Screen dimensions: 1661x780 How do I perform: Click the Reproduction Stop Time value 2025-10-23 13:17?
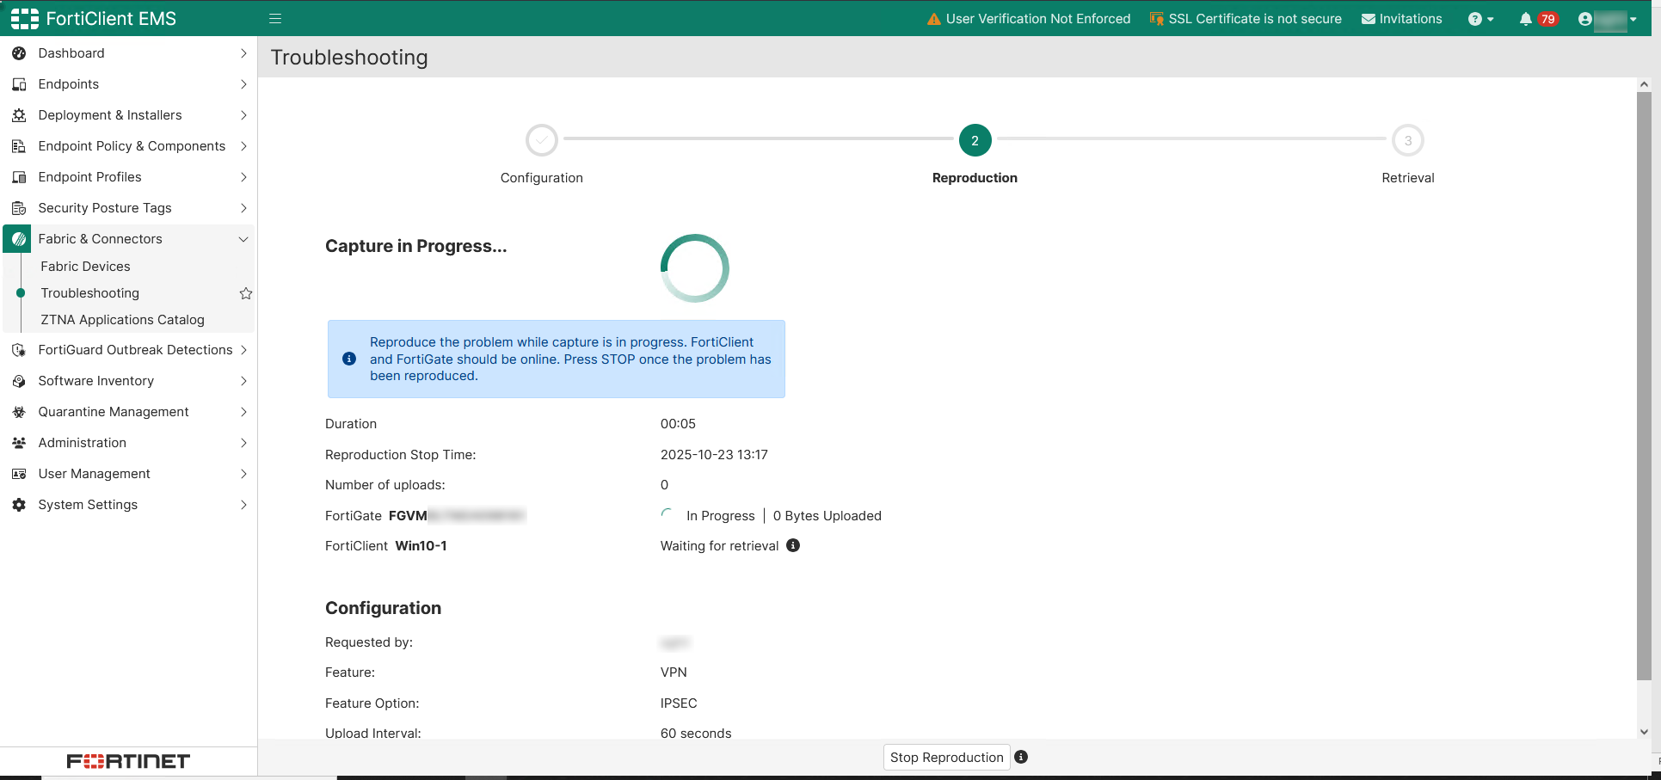pos(714,455)
